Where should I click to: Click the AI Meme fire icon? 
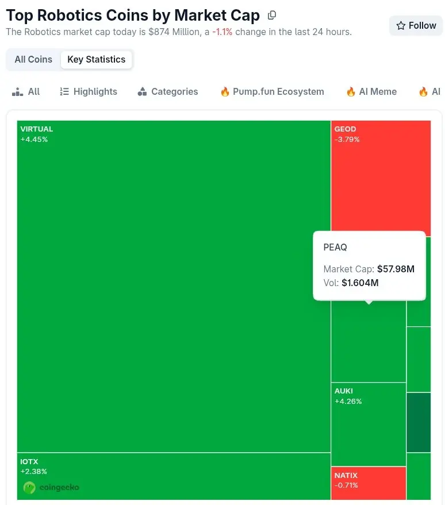[351, 92]
